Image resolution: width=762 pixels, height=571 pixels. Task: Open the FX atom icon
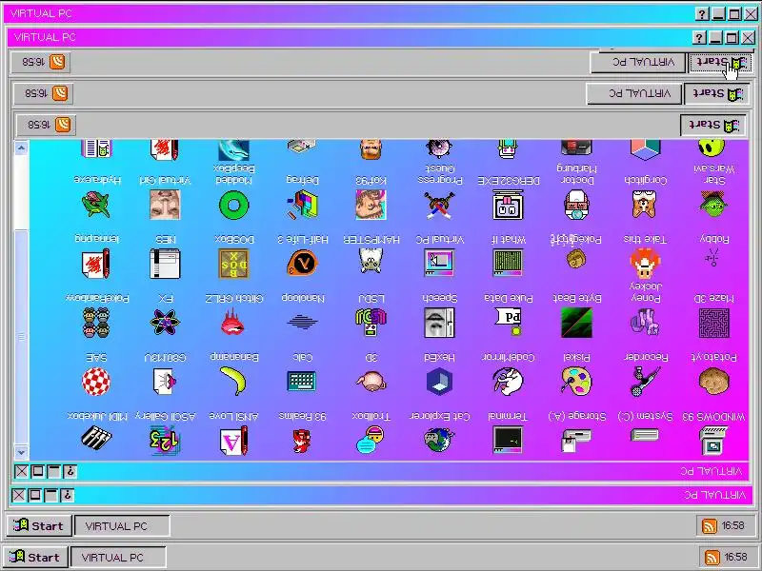point(165,322)
